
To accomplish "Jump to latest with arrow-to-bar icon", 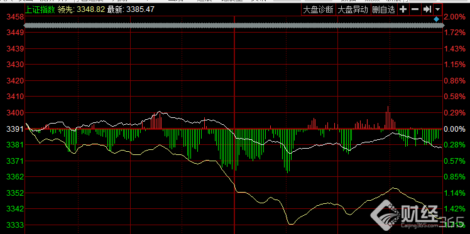I will click(x=427, y=9).
